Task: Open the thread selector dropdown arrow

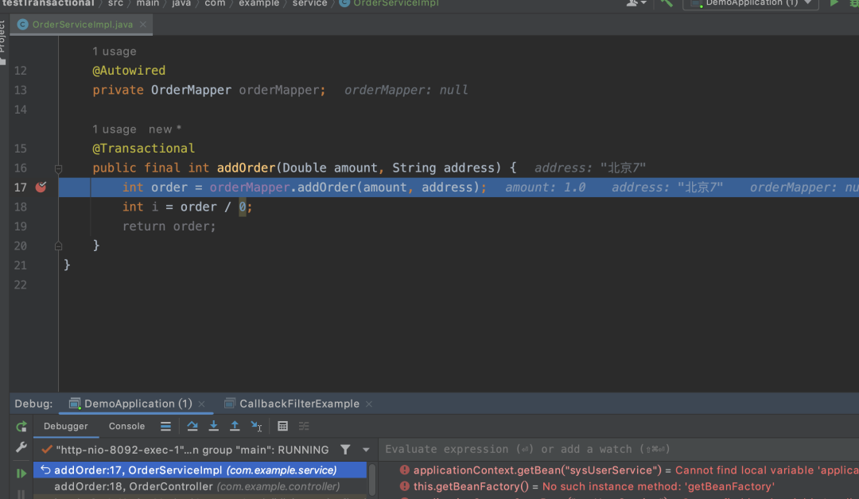Action: [366, 450]
